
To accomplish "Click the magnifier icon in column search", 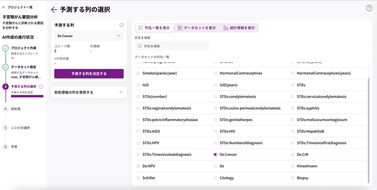I will [139, 46].
